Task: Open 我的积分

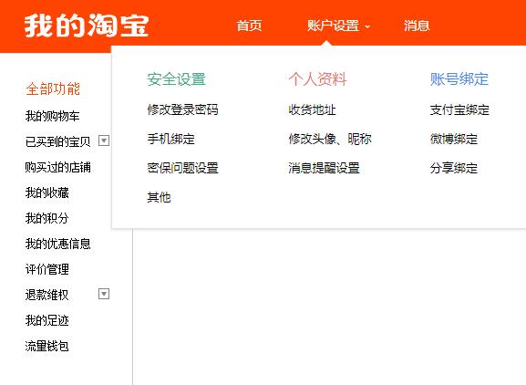Action: (x=47, y=218)
